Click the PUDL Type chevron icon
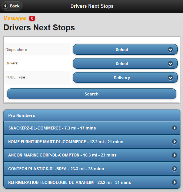This screenshot has height=192, width=183. 170,78
